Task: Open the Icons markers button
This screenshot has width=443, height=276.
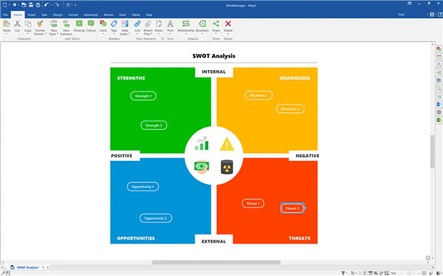Action: click(103, 24)
